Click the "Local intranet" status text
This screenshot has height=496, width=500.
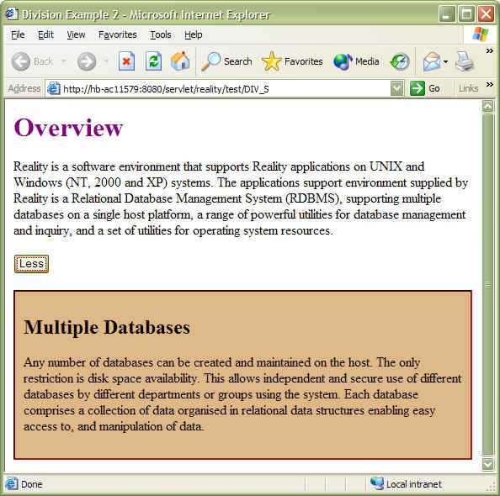pyautogui.click(x=414, y=484)
